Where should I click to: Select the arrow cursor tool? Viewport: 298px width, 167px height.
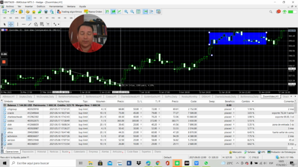(x=5, y=24)
